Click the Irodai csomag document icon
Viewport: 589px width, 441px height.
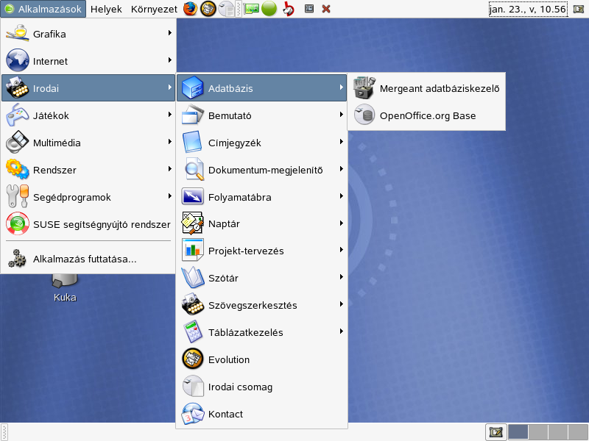click(x=192, y=387)
